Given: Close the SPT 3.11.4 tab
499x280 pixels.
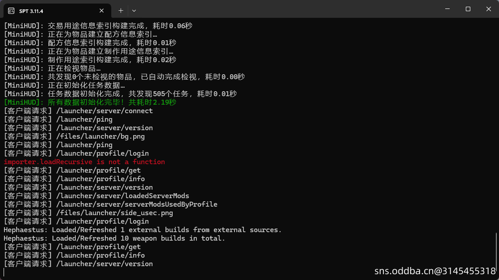Looking at the screenshot, I should (x=103, y=10).
